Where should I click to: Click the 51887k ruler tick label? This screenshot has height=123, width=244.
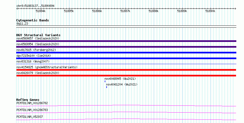click(x=125, y=11)
